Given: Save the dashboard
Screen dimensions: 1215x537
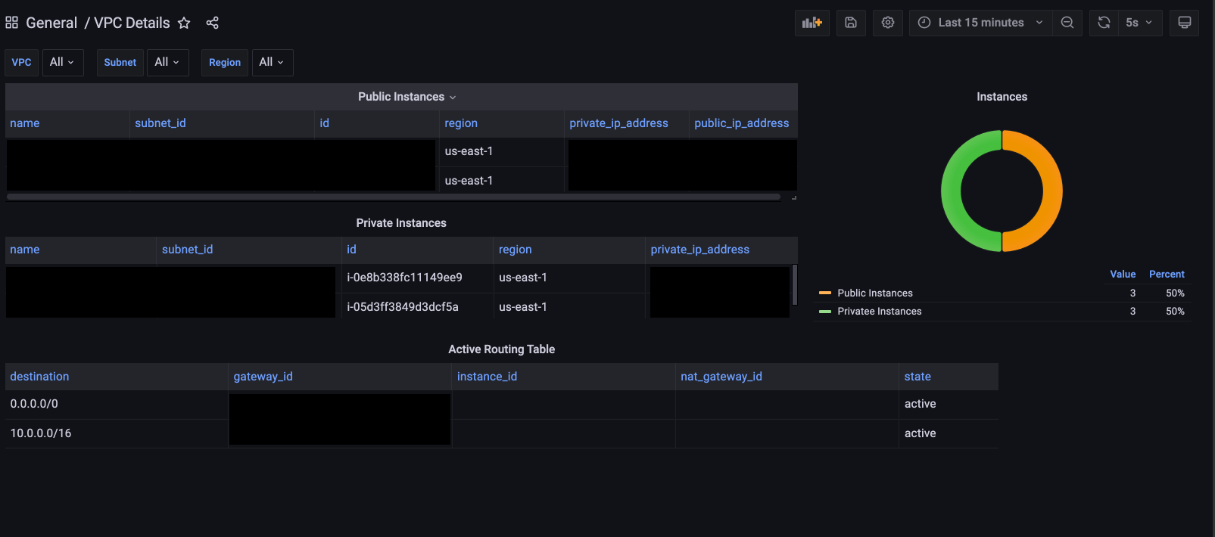Looking at the screenshot, I should point(851,23).
